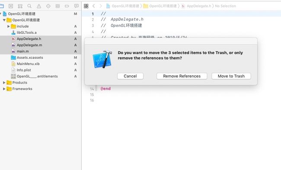Choose Move to Trash
The width and height of the screenshot is (281, 170).
(x=231, y=76)
